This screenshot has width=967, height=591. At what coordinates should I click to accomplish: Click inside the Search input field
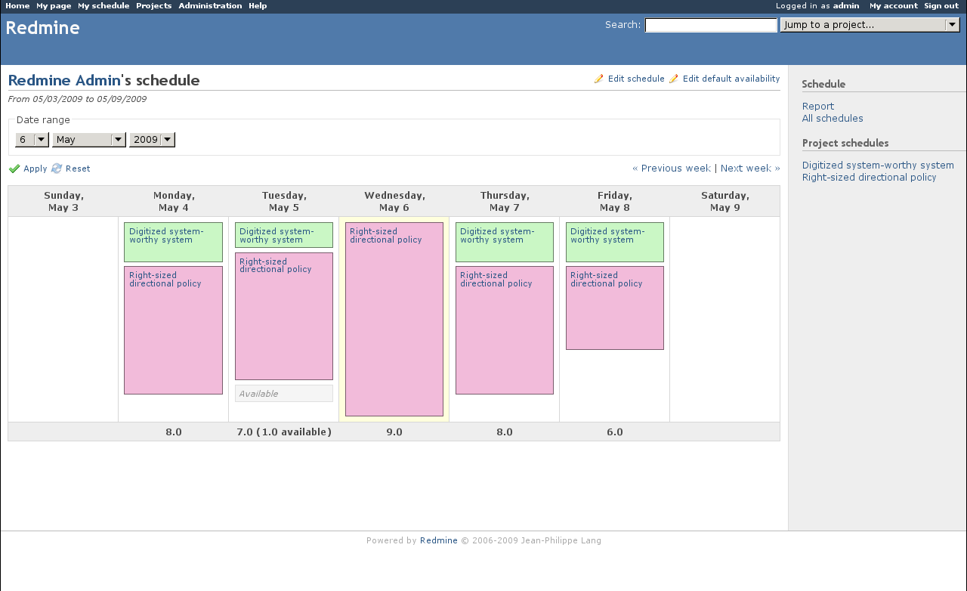(x=711, y=25)
